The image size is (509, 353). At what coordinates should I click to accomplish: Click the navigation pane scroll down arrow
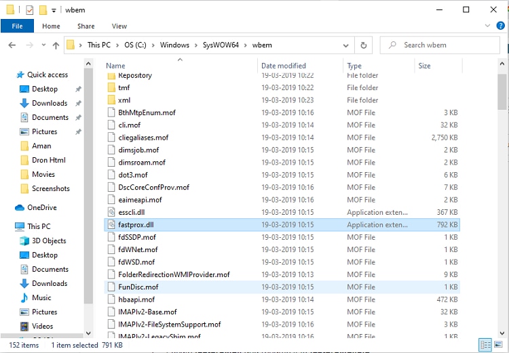(88, 333)
